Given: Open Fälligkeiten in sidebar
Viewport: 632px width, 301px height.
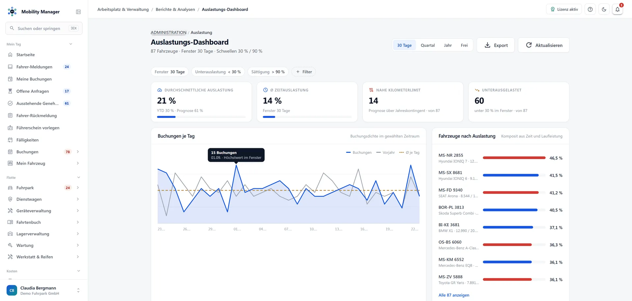Looking at the screenshot, I should (44, 140).
